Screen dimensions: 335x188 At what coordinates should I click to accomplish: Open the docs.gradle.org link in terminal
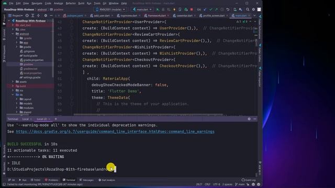point(115,132)
